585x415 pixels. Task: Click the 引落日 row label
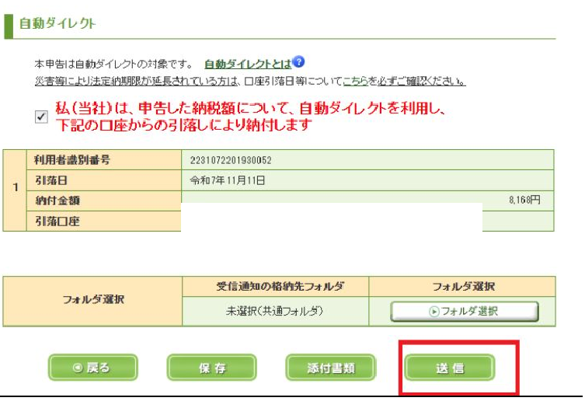click(51, 180)
